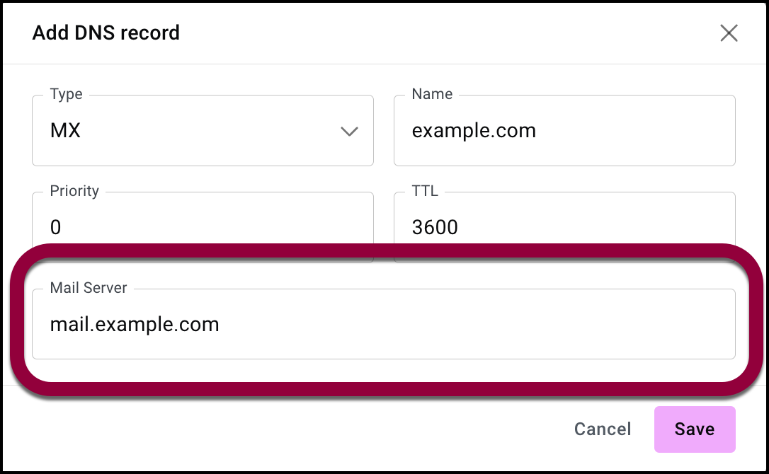Save the new DNS record
Screen dimensions: 769x474
[x=694, y=429]
